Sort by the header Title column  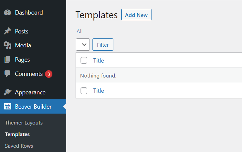coord(98,60)
